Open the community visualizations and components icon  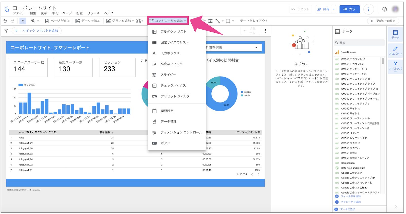click(x=138, y=21)
